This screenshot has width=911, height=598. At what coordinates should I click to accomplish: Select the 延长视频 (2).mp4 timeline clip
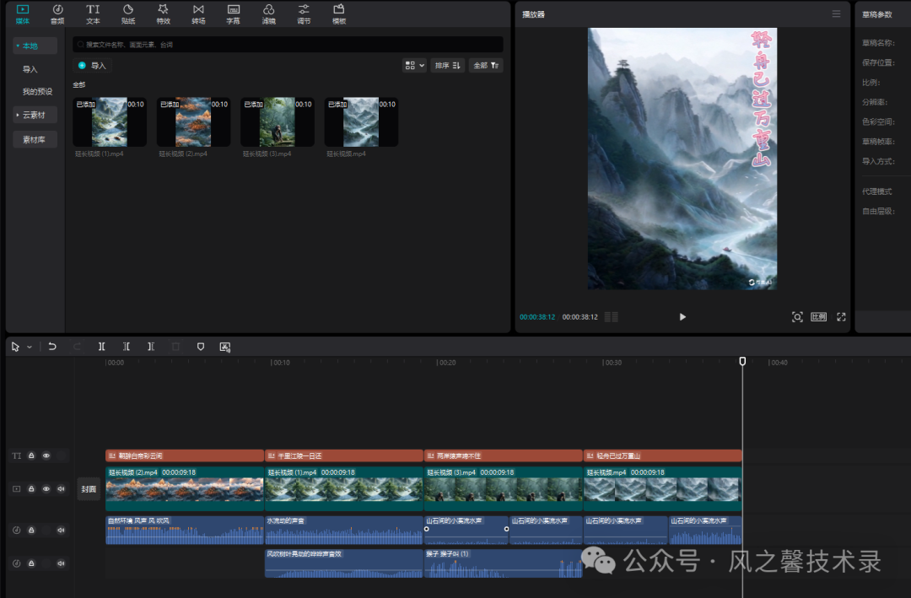point(185,488)
